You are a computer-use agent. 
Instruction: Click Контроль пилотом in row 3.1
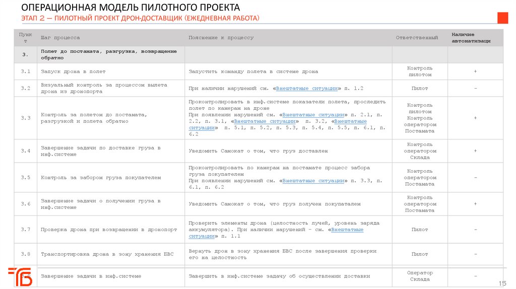(x=420, y=71)
